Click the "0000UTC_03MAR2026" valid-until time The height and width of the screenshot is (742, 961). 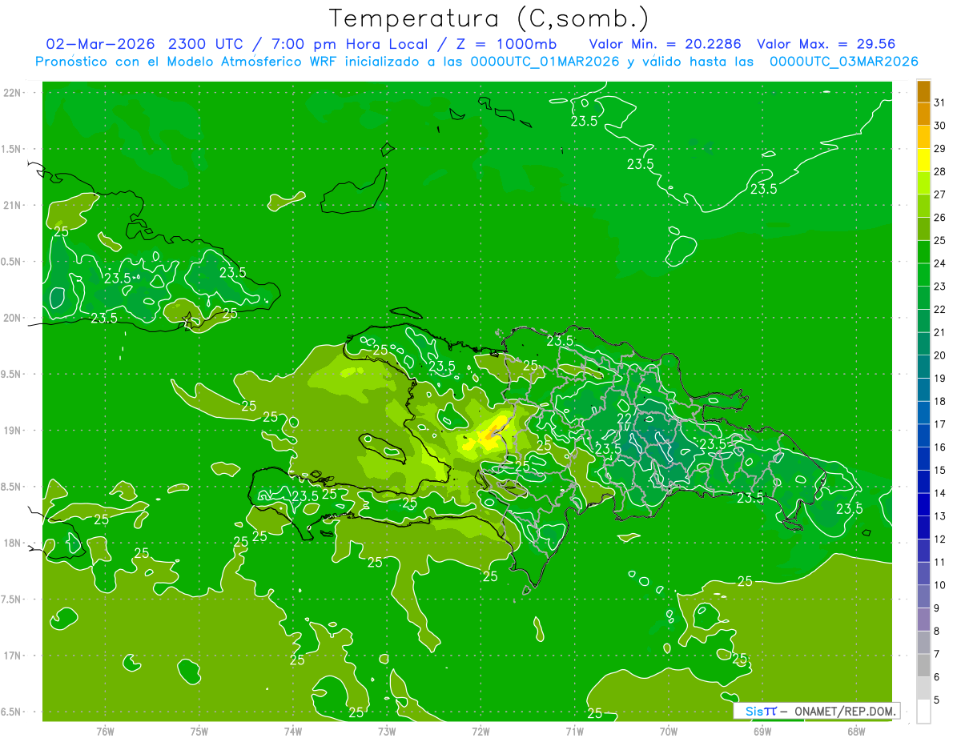843,62
